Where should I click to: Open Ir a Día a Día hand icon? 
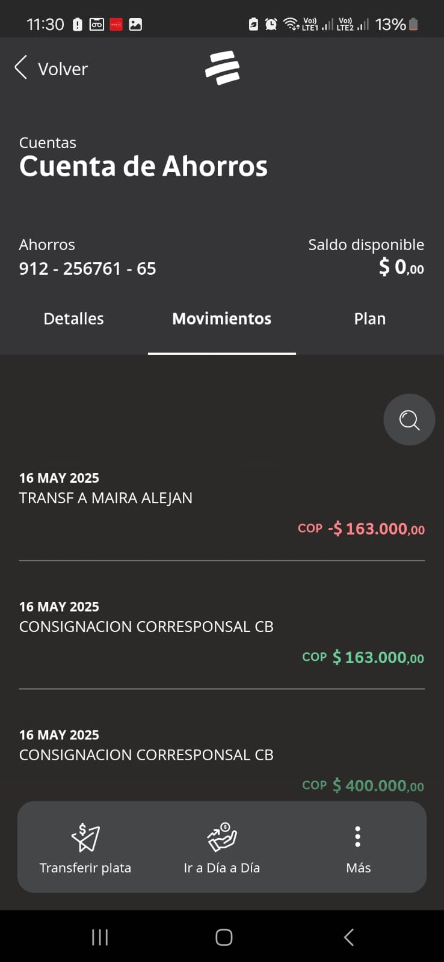pyautogui.click(x=222, y=837)
